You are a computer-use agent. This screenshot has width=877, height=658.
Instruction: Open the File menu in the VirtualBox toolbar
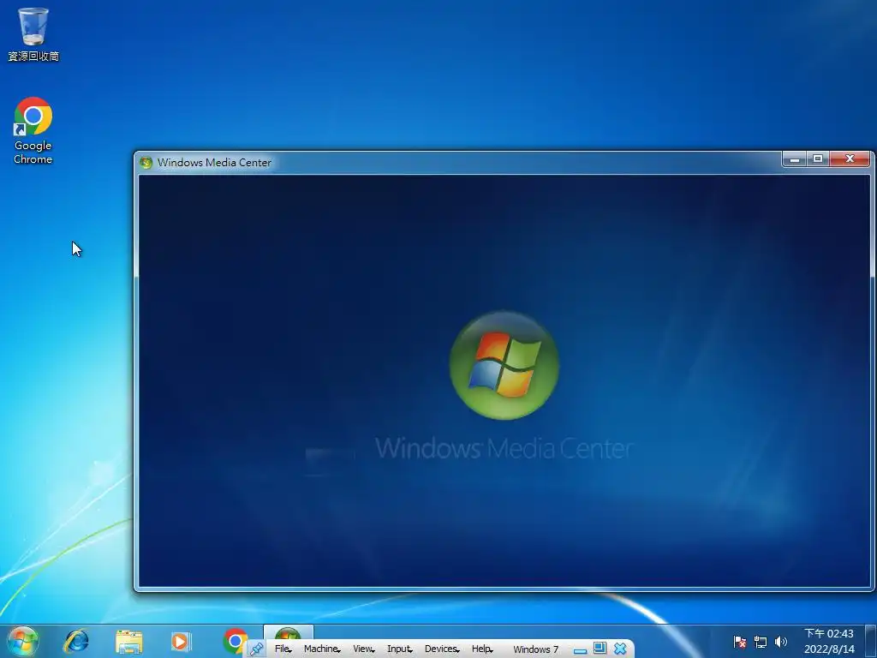point(283,649)
